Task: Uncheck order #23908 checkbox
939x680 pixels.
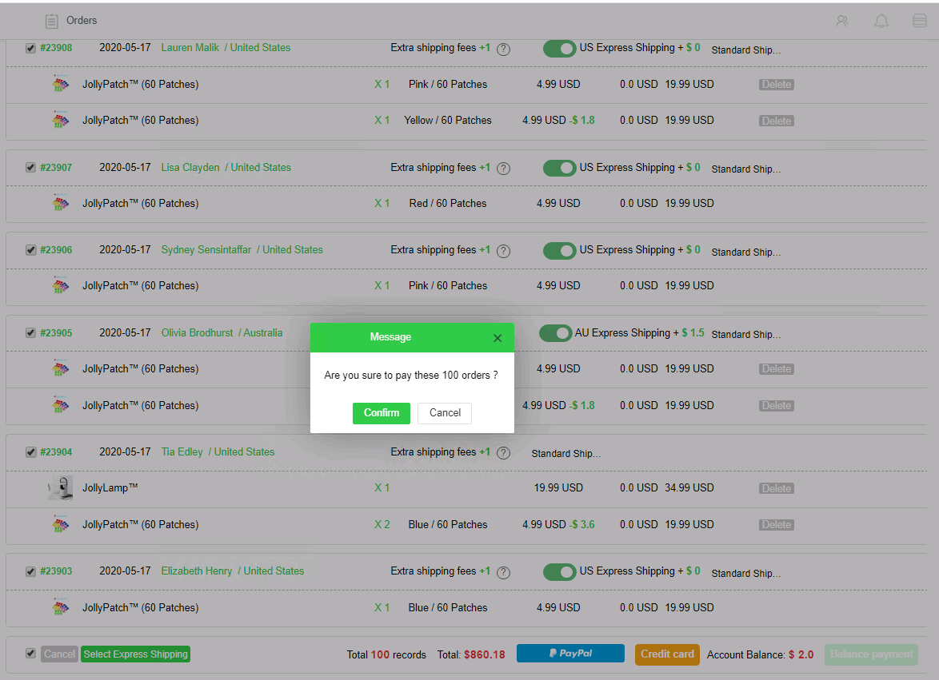Action: [30, 49]
